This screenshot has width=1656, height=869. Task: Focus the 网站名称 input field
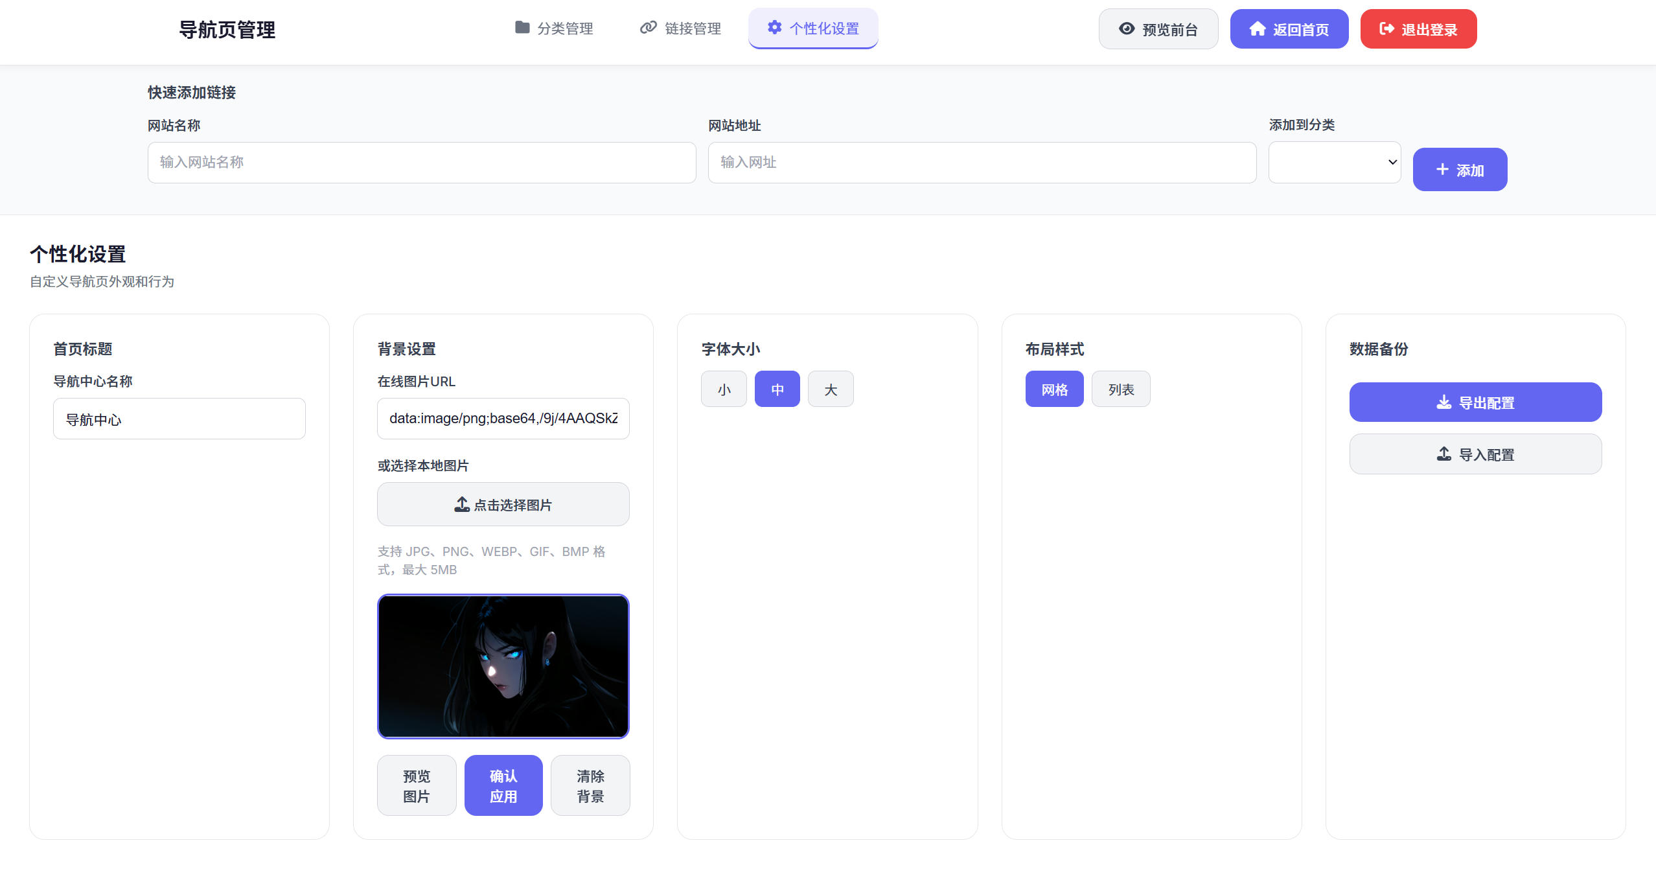click(422, 163)
